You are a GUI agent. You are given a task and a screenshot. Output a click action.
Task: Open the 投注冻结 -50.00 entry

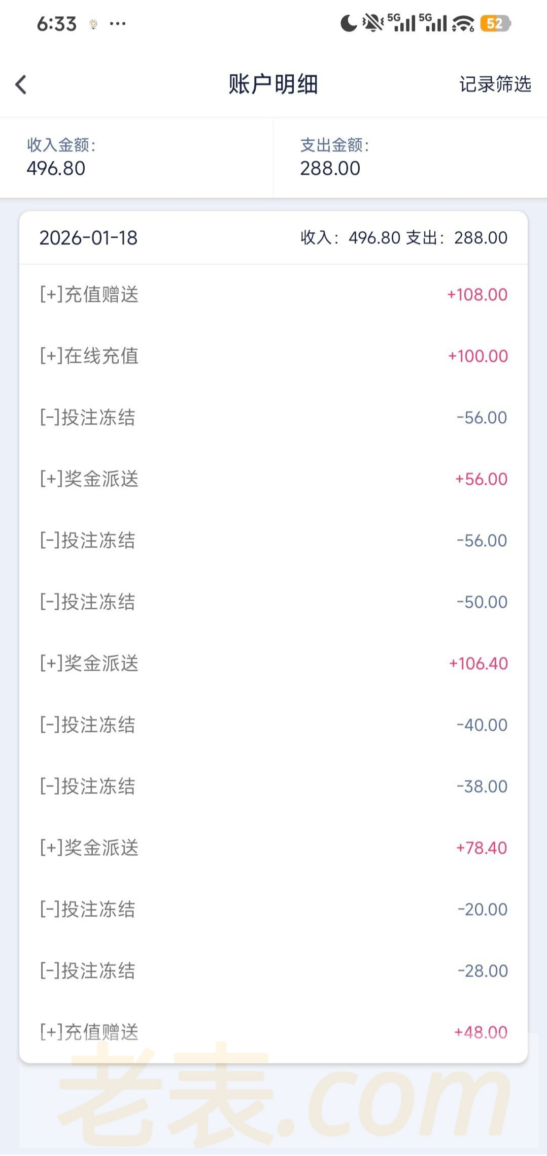[273, 602]
